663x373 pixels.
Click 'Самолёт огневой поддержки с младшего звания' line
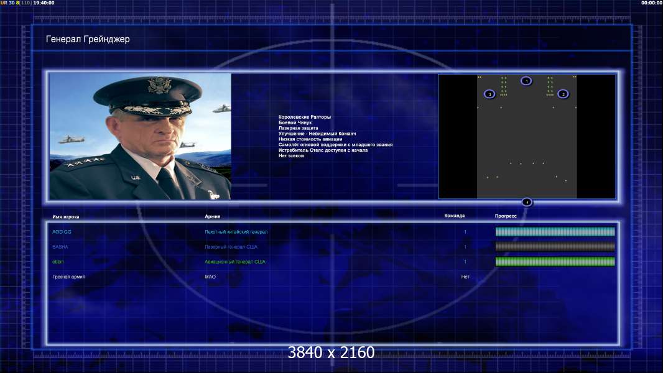[x=335, y=144]
